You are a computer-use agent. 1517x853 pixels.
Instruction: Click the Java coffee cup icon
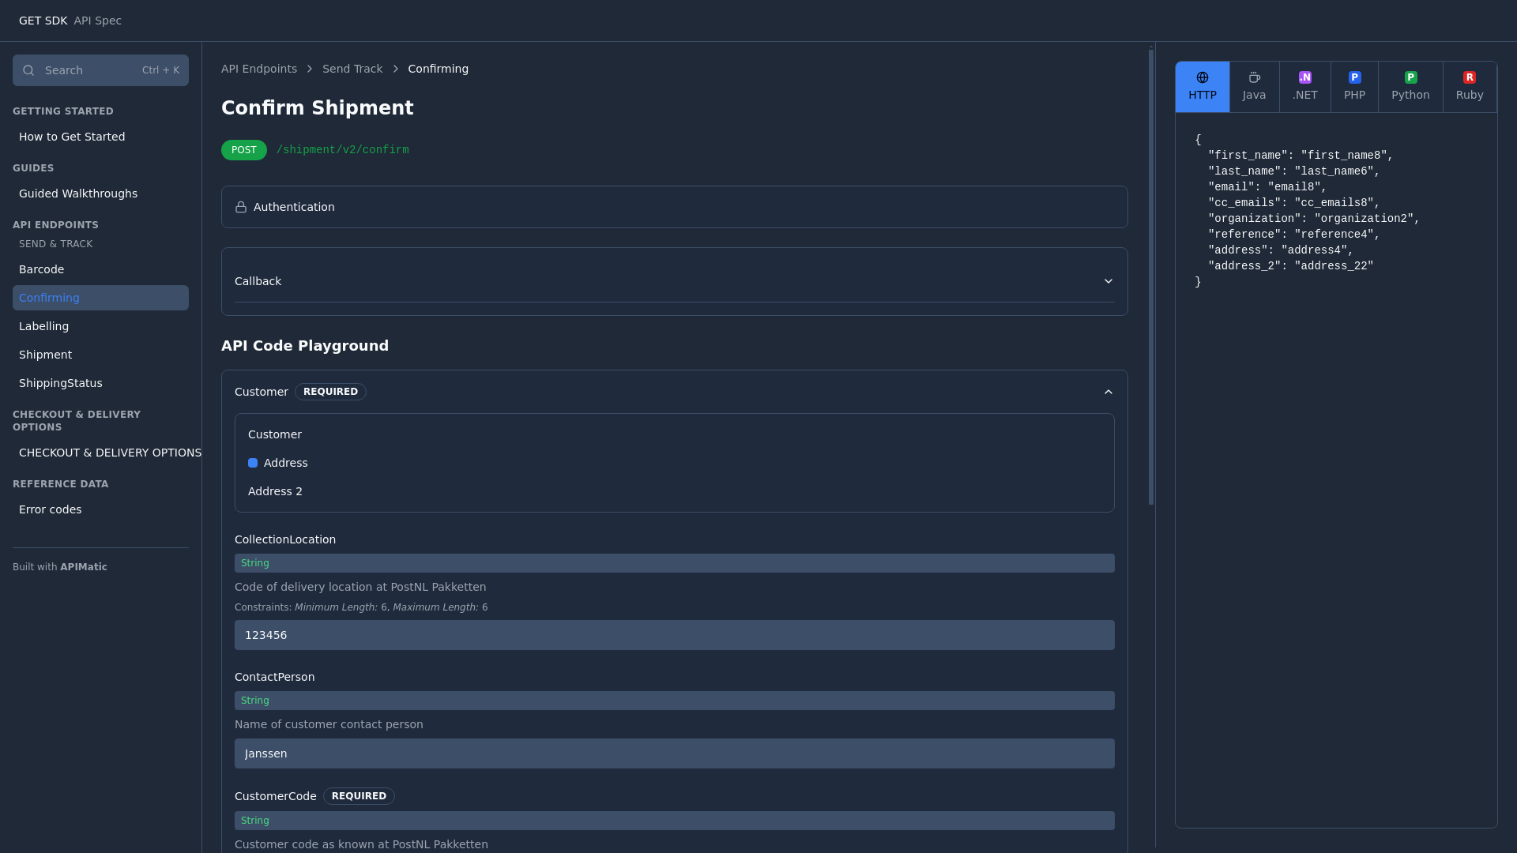point(1254,77)
